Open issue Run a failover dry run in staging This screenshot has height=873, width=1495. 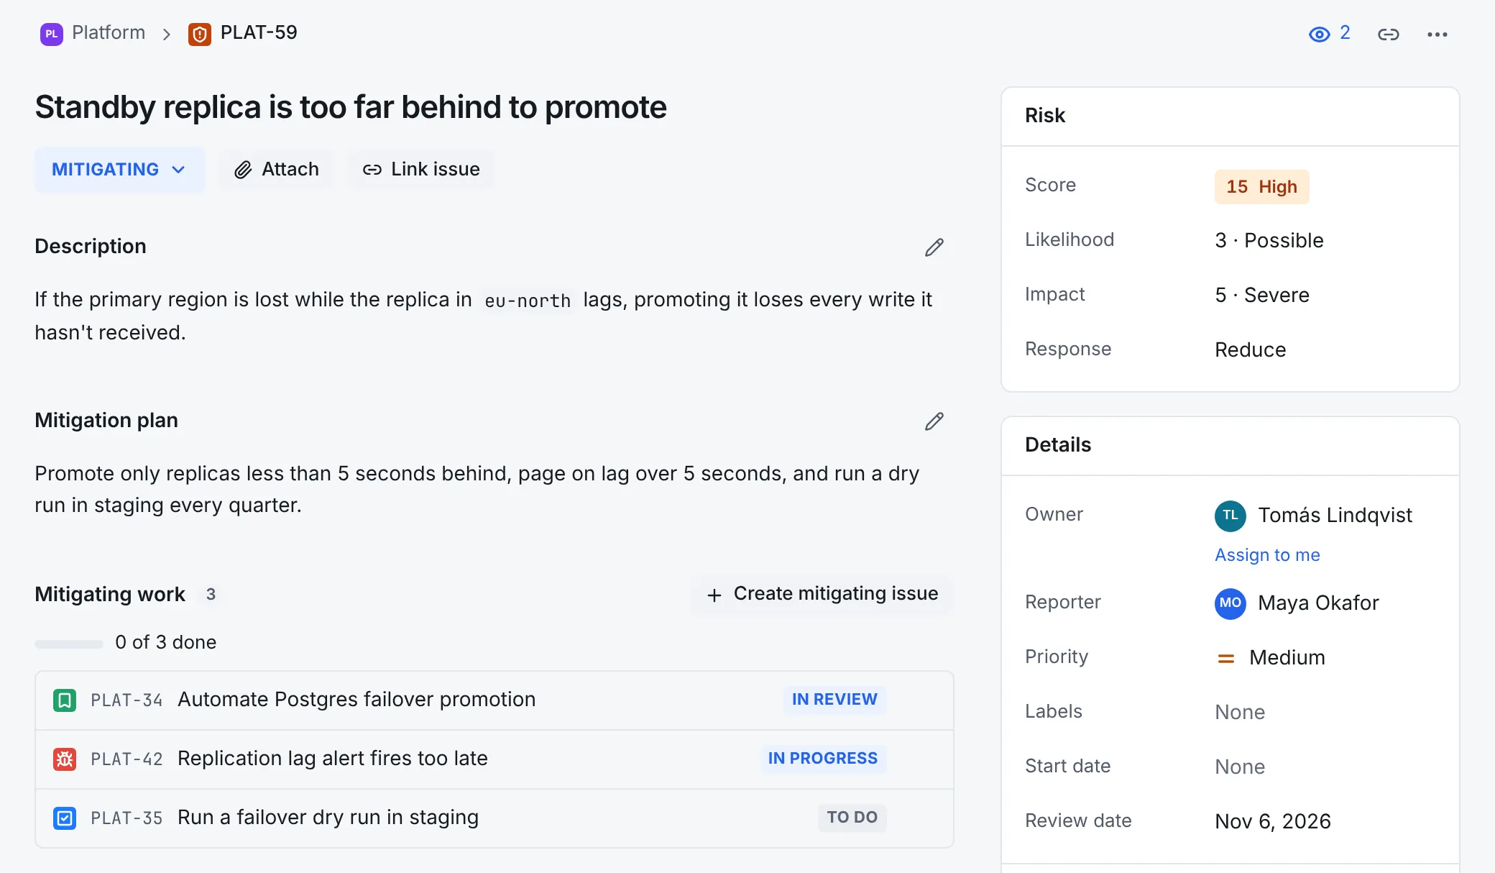click(x=328, y=818)
